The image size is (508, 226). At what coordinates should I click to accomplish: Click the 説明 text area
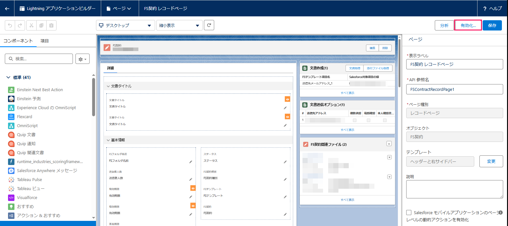tap(454, 189)
